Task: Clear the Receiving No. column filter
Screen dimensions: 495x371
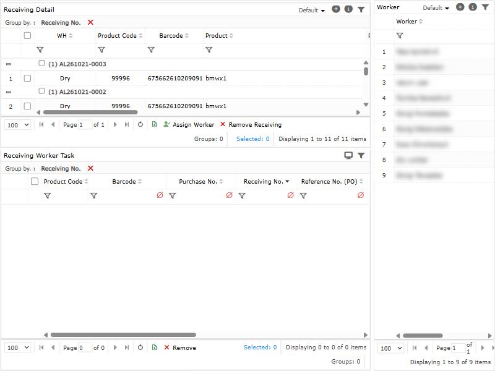Action: click(x=291, y=195)
